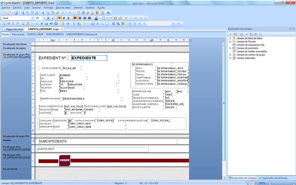Toggle justified alignment button
Image resolution: width=296 pixels, height=185 pixels.
coord(89,18)
